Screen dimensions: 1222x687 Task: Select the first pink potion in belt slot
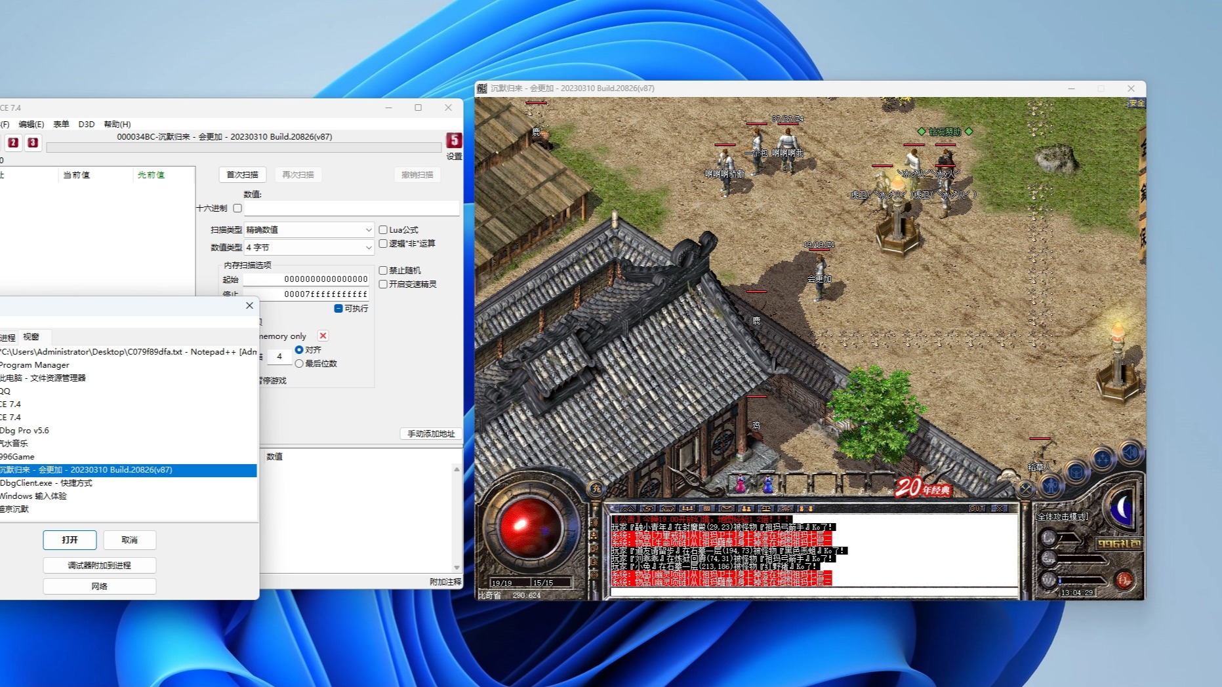(x=741, y=484)
